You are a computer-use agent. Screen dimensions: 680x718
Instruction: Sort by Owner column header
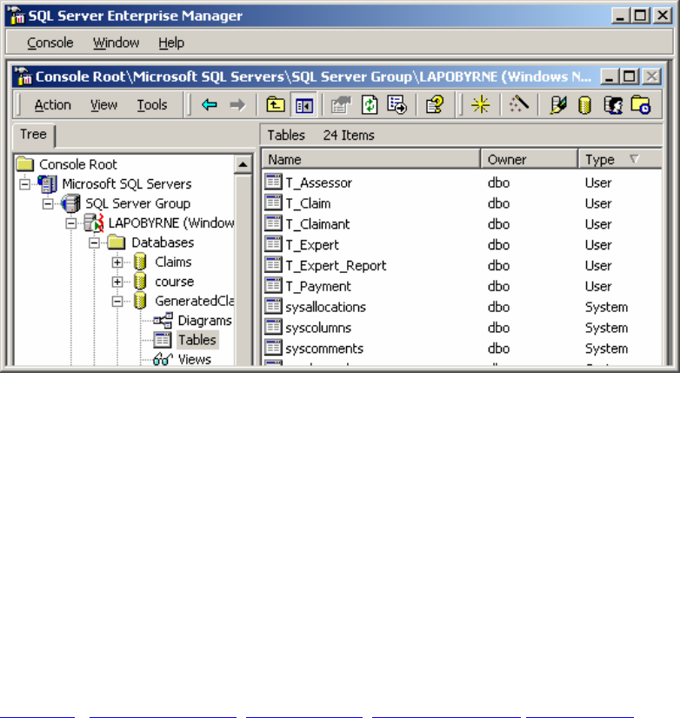[x=530, y=159]
